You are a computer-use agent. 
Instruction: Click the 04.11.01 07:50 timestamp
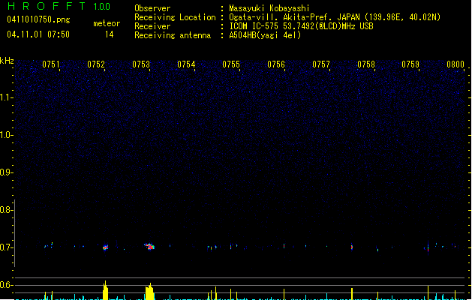click(x=38, y=34)
